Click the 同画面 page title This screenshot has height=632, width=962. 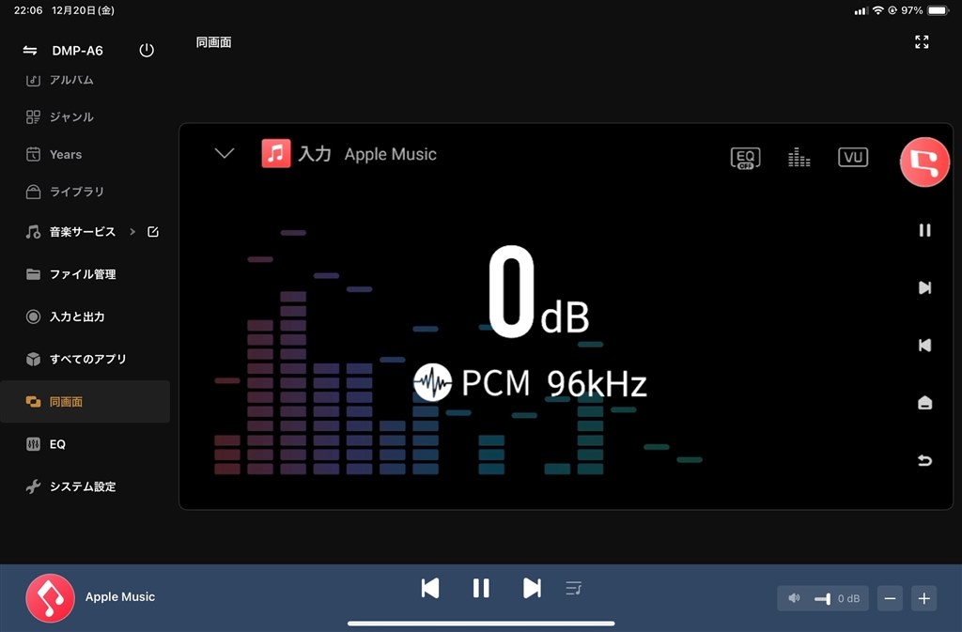(x=213, y=42)
